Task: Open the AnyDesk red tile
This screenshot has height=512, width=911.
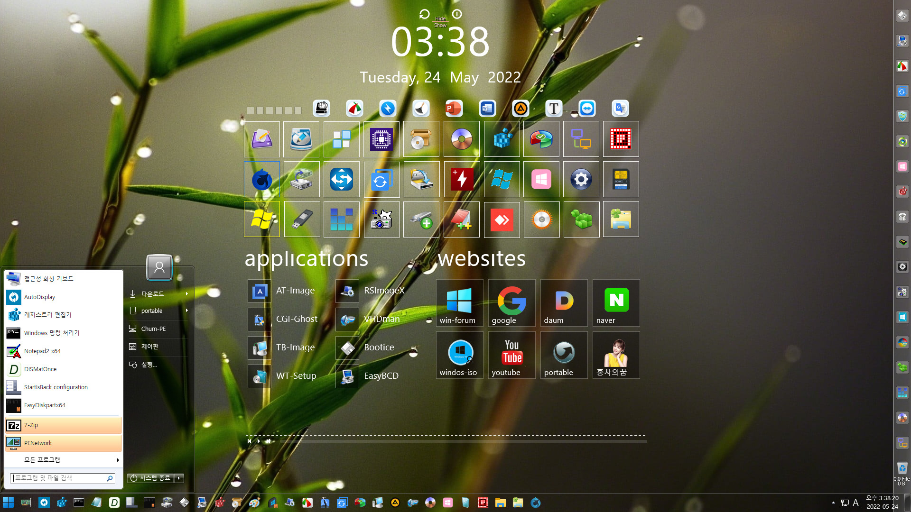Action: [x=502, y=219]
